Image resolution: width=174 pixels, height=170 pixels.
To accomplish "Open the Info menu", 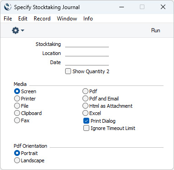I will tap(88, 19).
